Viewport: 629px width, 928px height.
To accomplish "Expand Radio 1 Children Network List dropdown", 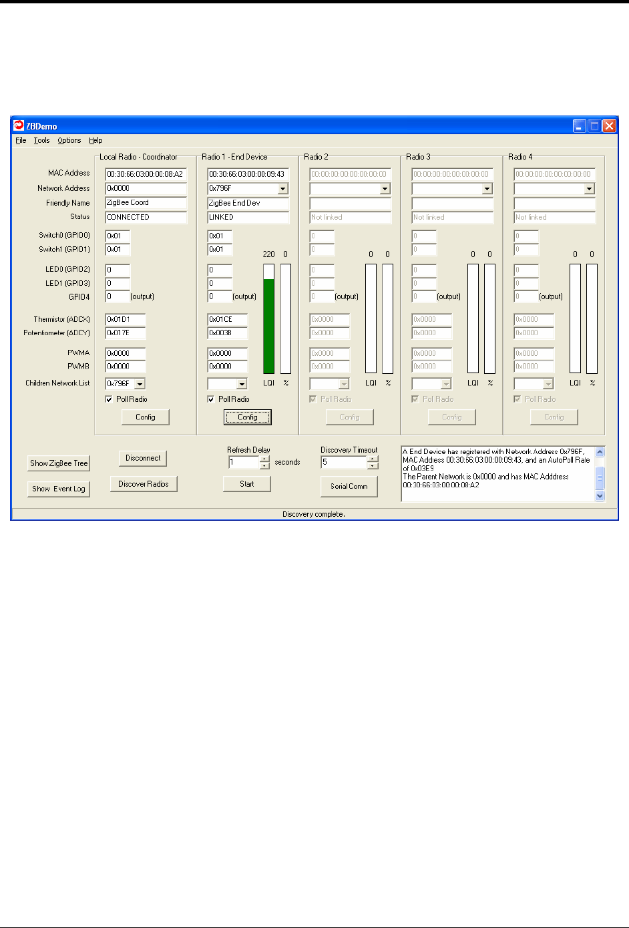I will point(242,384).
